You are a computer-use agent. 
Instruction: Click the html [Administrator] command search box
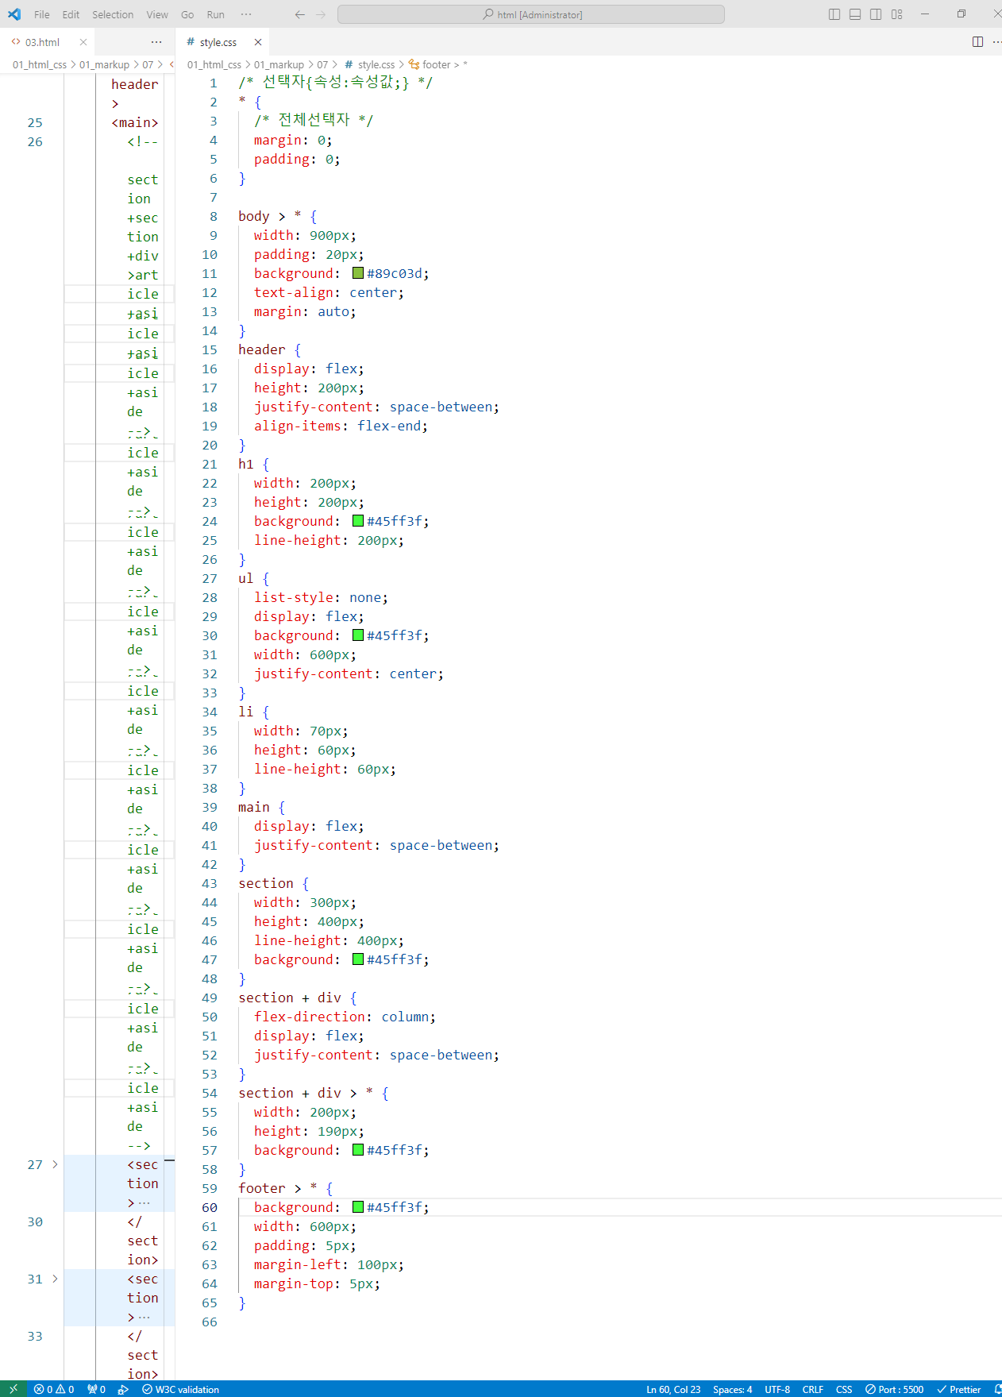click(531, 14)
